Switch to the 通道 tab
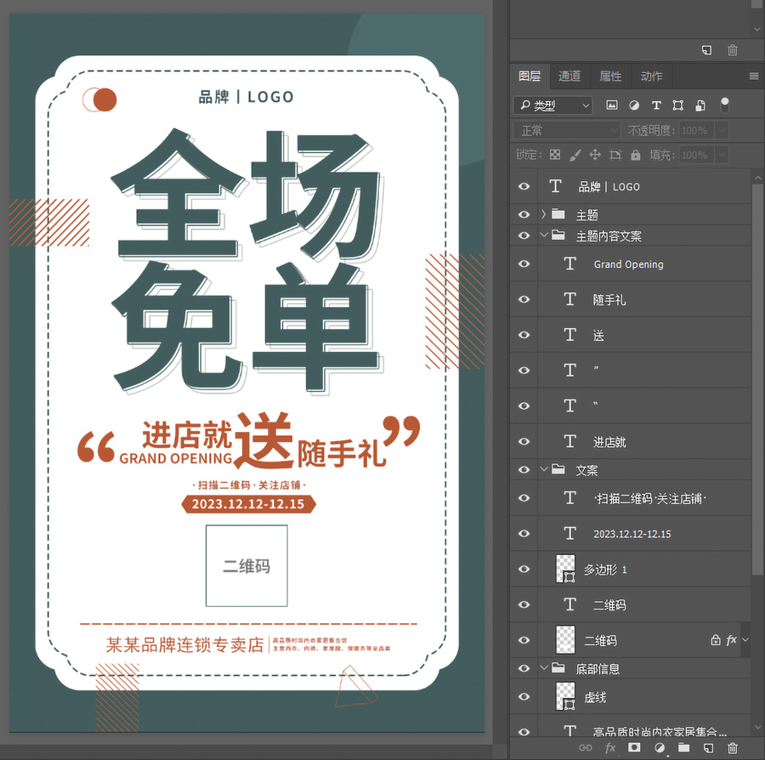 (x=569, y=77)
